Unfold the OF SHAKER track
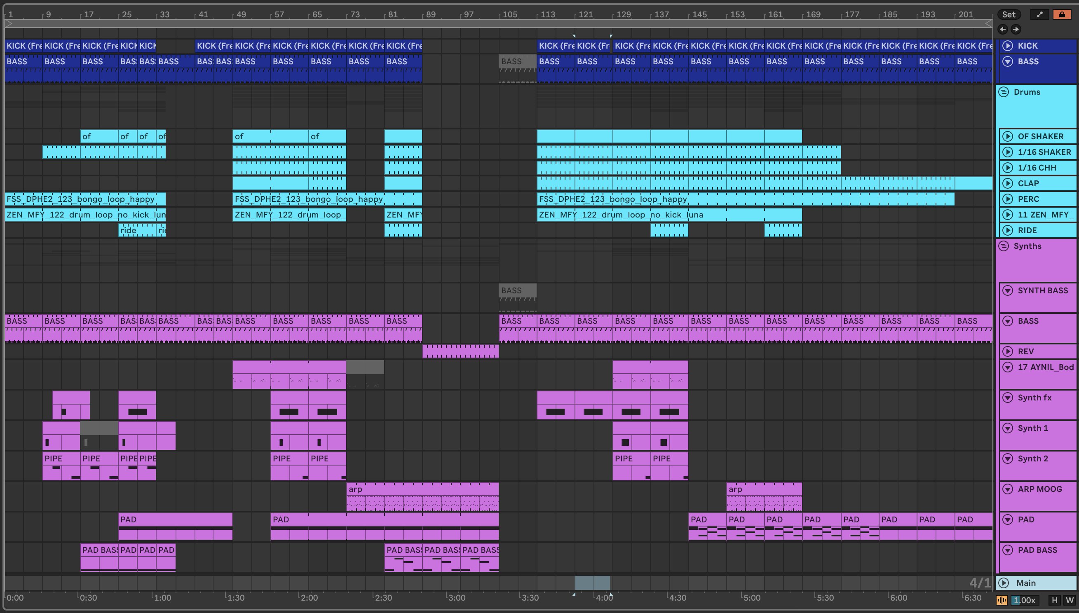The image size is (1079, 613). tap(1007, 136)
